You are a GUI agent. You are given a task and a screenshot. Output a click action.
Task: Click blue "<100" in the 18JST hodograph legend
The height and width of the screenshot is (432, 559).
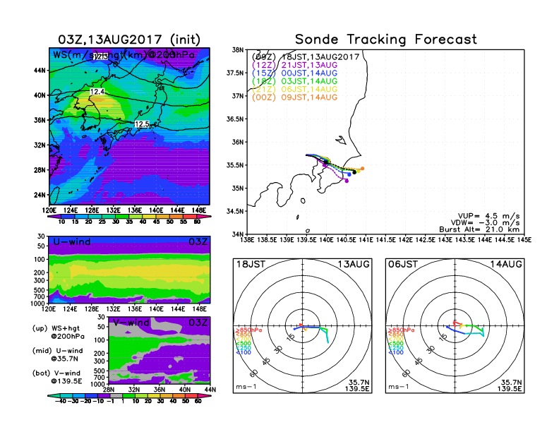244,352
